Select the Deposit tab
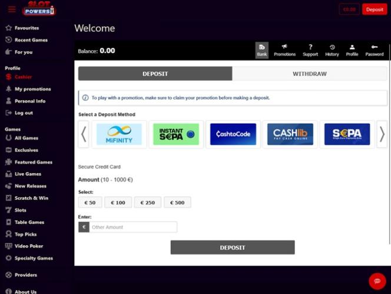 pos(155,74)
